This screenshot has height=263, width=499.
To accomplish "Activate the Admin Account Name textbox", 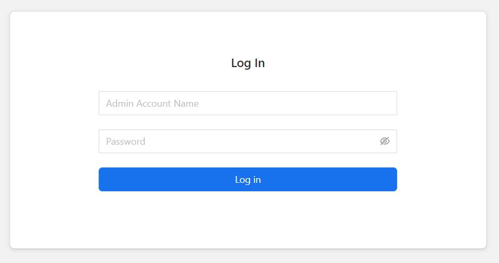I will click(248, 103).
